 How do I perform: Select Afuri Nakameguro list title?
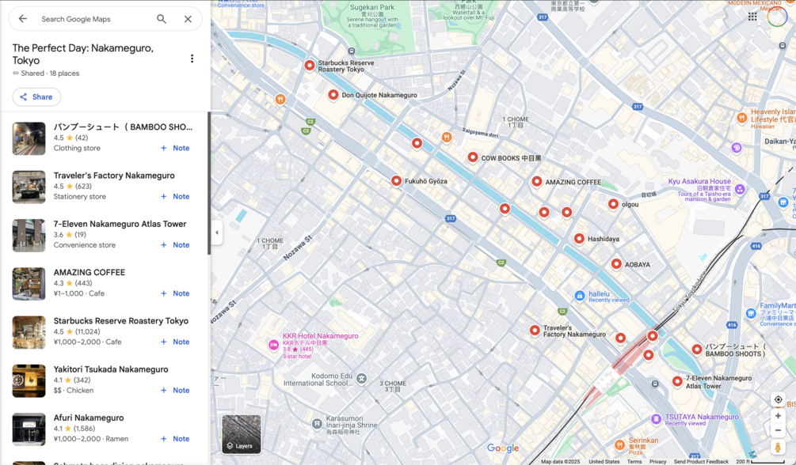89,418
